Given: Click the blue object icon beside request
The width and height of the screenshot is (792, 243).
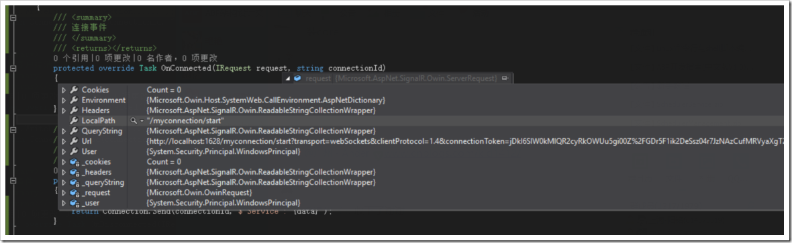Looking at the screenshot, I should pyautogui.click(x=297, y=78).
